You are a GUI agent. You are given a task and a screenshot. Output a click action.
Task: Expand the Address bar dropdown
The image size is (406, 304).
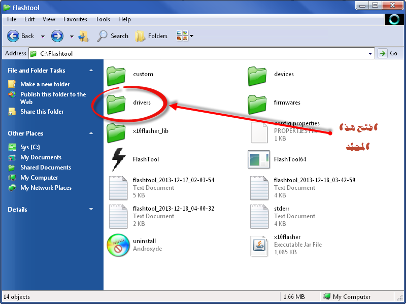click(x=370, y=54)
